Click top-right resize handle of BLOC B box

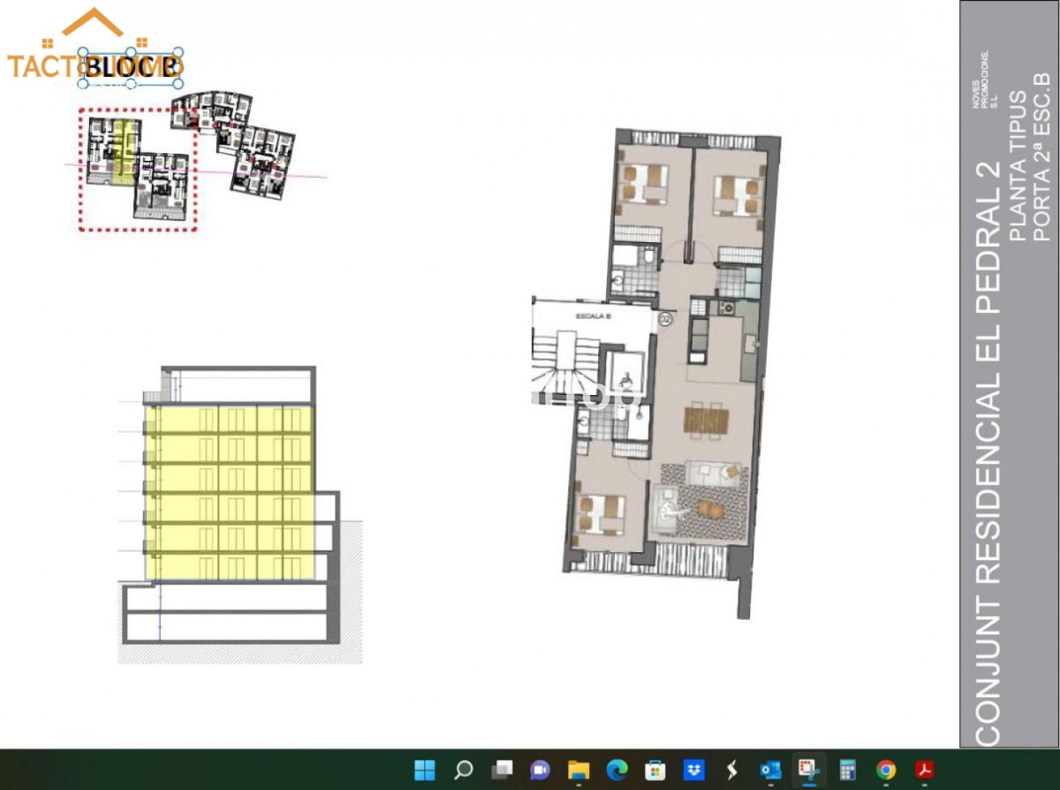coord(179,51)
